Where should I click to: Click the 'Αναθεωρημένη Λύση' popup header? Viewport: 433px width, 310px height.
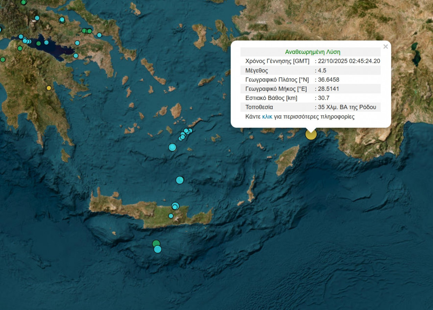coord(312,52)
